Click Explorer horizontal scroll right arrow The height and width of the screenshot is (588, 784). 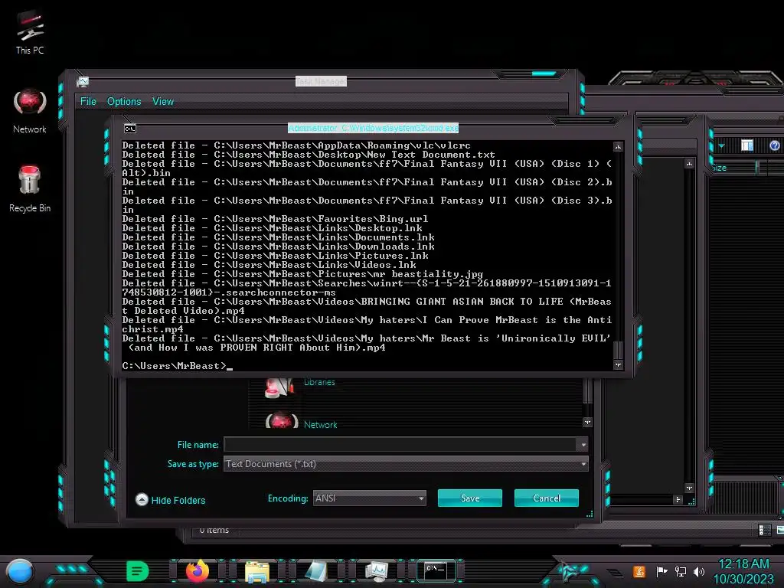click(678, 499)
